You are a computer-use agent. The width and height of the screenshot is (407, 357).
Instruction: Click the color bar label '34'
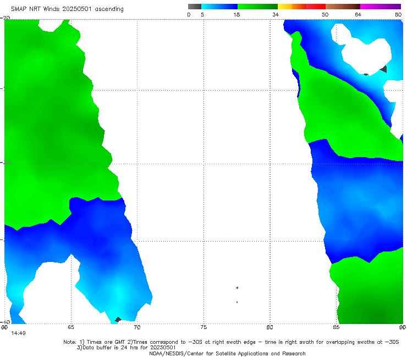[x=276, y=15]
